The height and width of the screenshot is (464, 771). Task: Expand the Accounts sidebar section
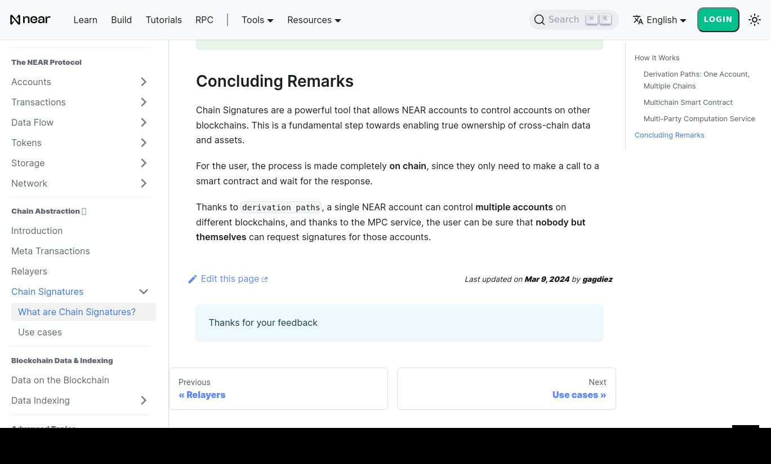pyautogui.click(x=144, y=82)
